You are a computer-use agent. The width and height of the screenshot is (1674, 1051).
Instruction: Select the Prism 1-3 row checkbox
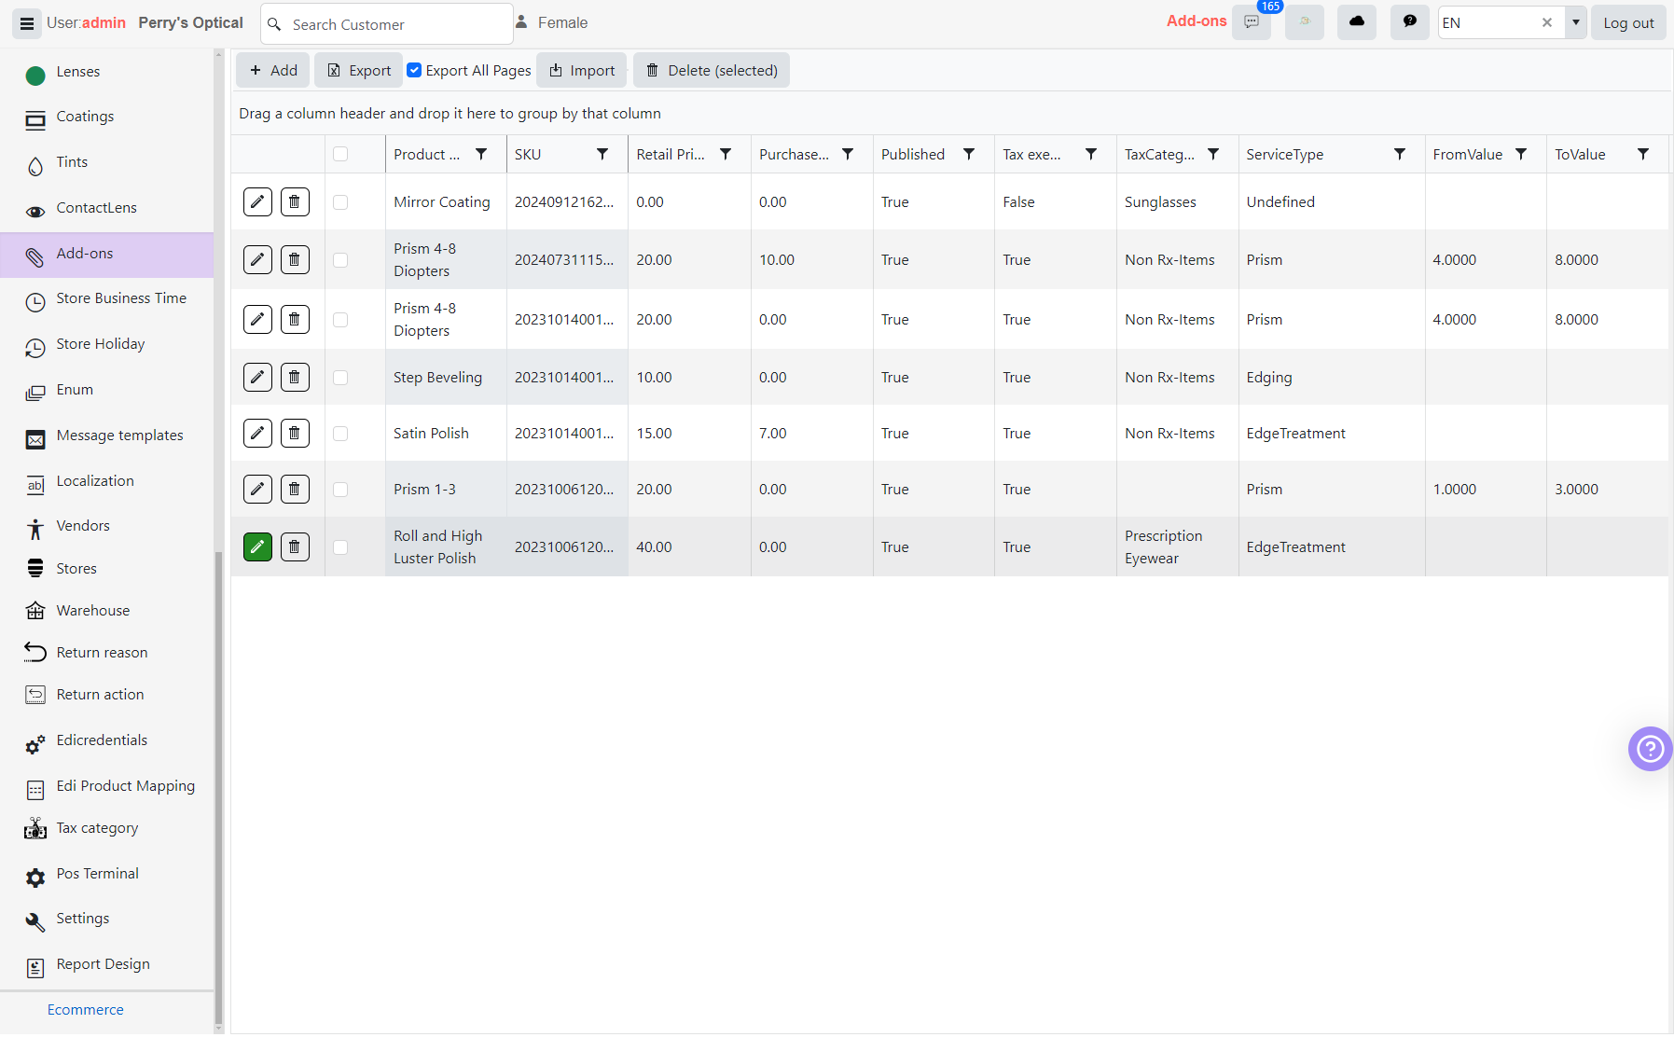pyautogui.click(x=340, y=489)
